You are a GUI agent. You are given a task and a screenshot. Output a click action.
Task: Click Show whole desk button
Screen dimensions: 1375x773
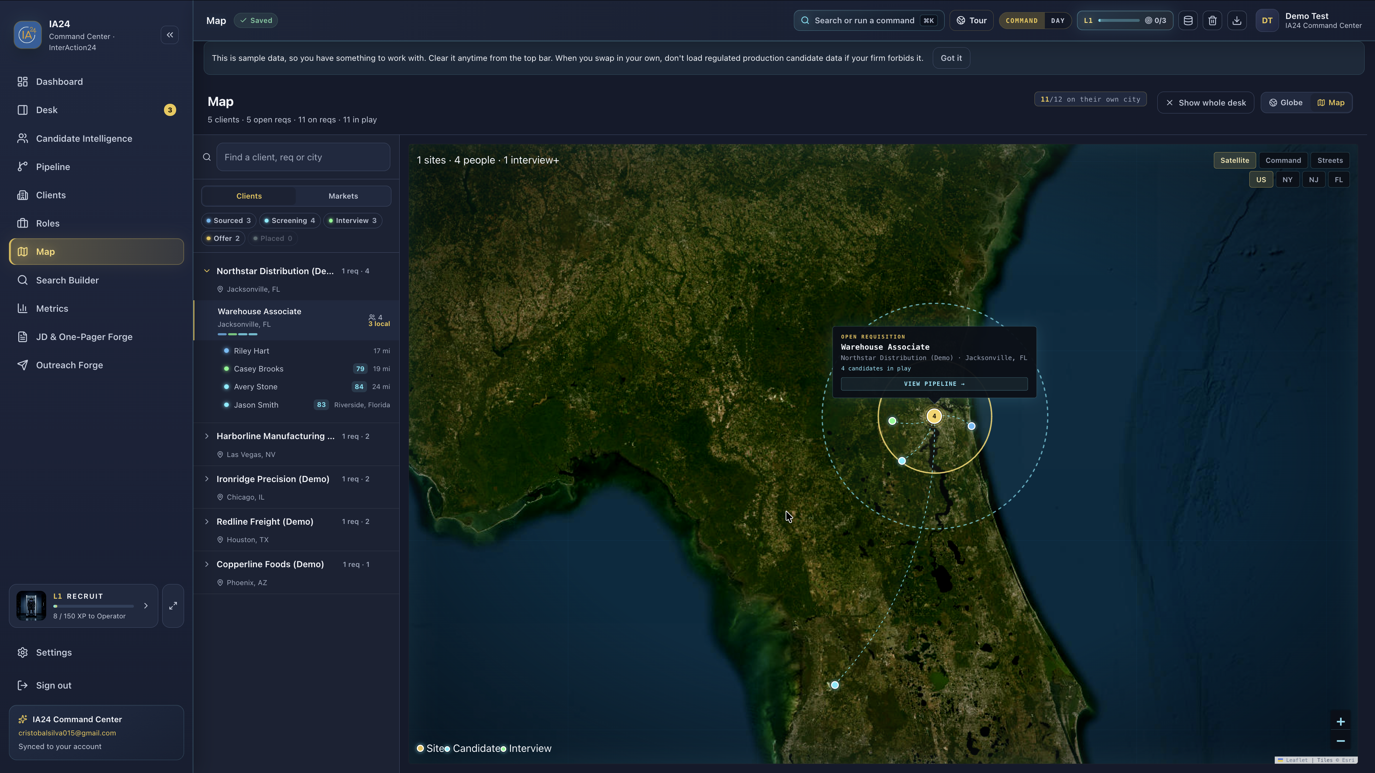1206,102
